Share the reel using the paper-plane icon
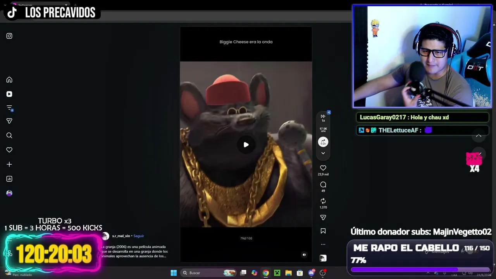This screenshot has height=279, width=496. pyautogui.click(x=323, y=217)
